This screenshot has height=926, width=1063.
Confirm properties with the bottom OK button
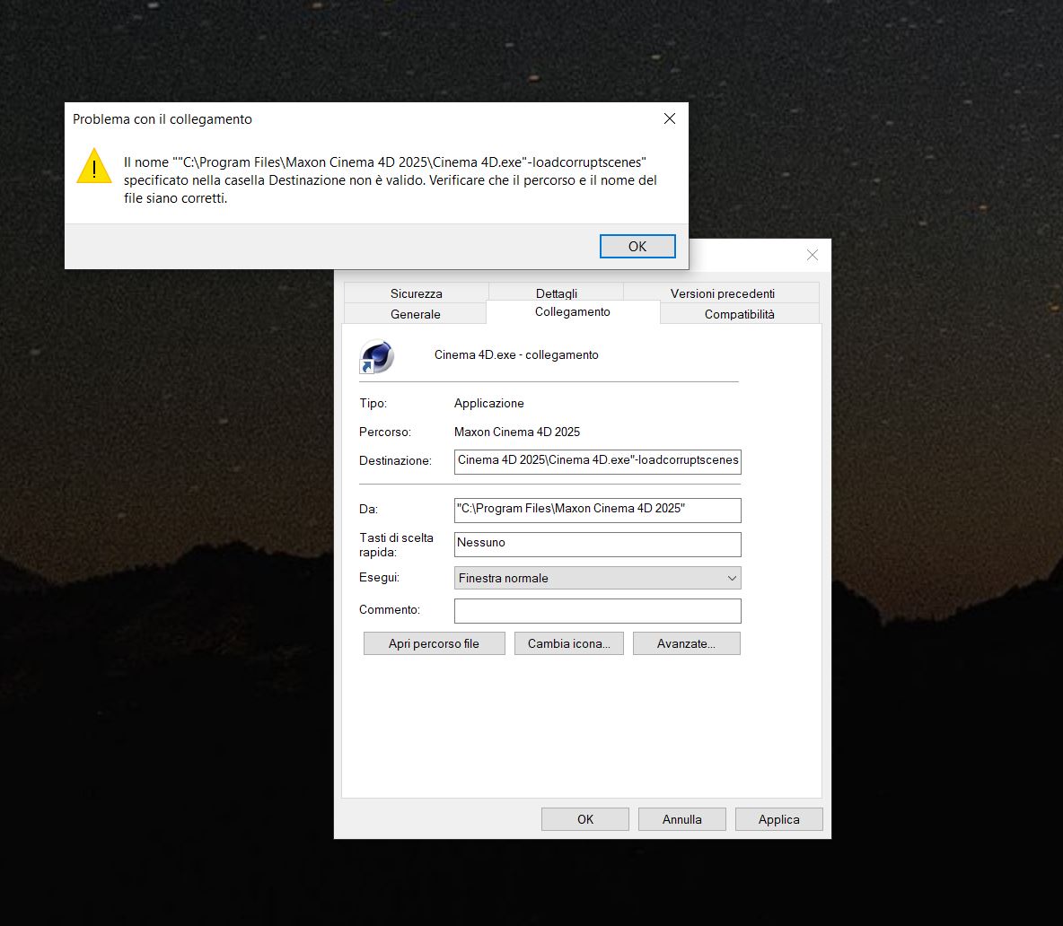[x=585, y=819]
